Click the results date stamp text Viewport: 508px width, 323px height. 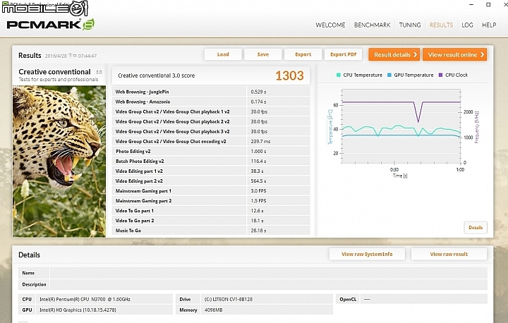point(71,56)
